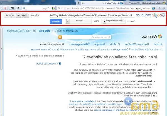Open the Cible language dropdown arrow
This screenshot has height=116, width=167.
click(68, 21)
